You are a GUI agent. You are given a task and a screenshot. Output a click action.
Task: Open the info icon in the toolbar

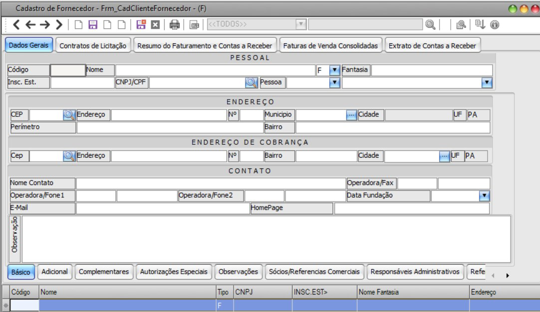[495, 25]
